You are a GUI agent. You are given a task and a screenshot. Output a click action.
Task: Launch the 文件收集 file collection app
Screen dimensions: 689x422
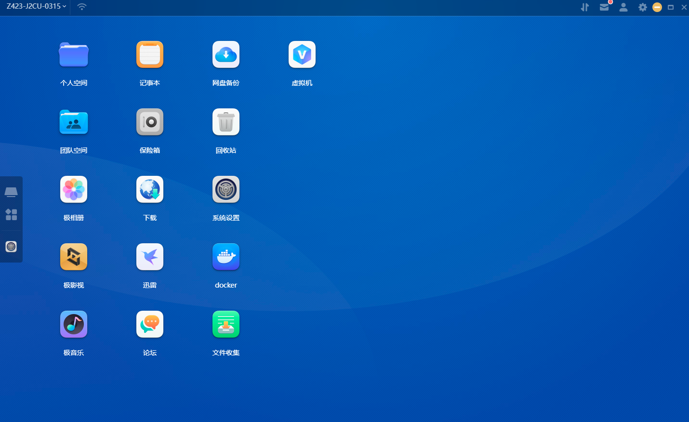[226, 324]
